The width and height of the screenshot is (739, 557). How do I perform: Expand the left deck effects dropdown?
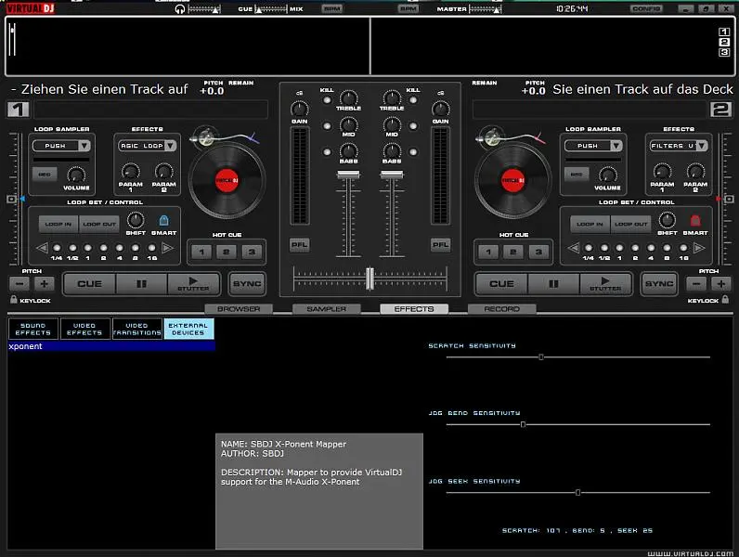click(x=146, y=146)
